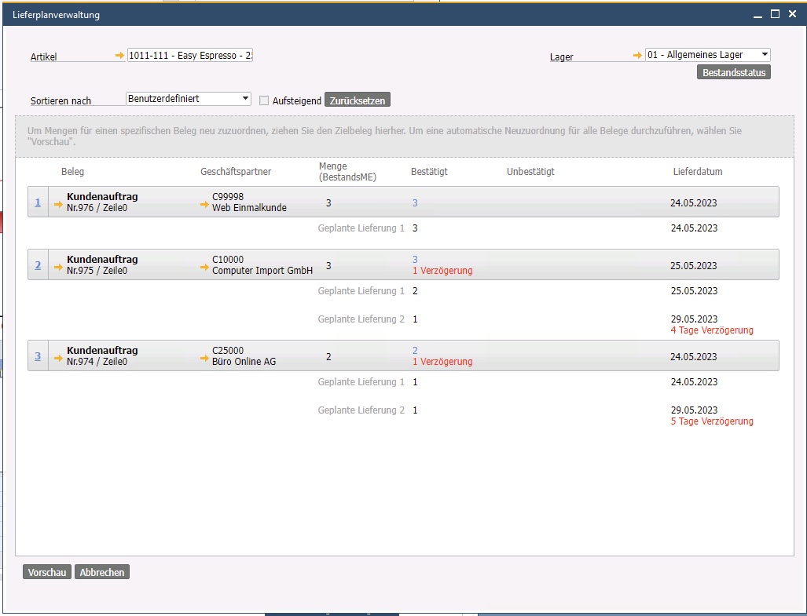Click the Bestandsstatus button
This screenshot has width=807, height=616.
pos(734,73)
